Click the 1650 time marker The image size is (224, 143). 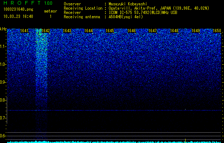click(x=217, y=31)
